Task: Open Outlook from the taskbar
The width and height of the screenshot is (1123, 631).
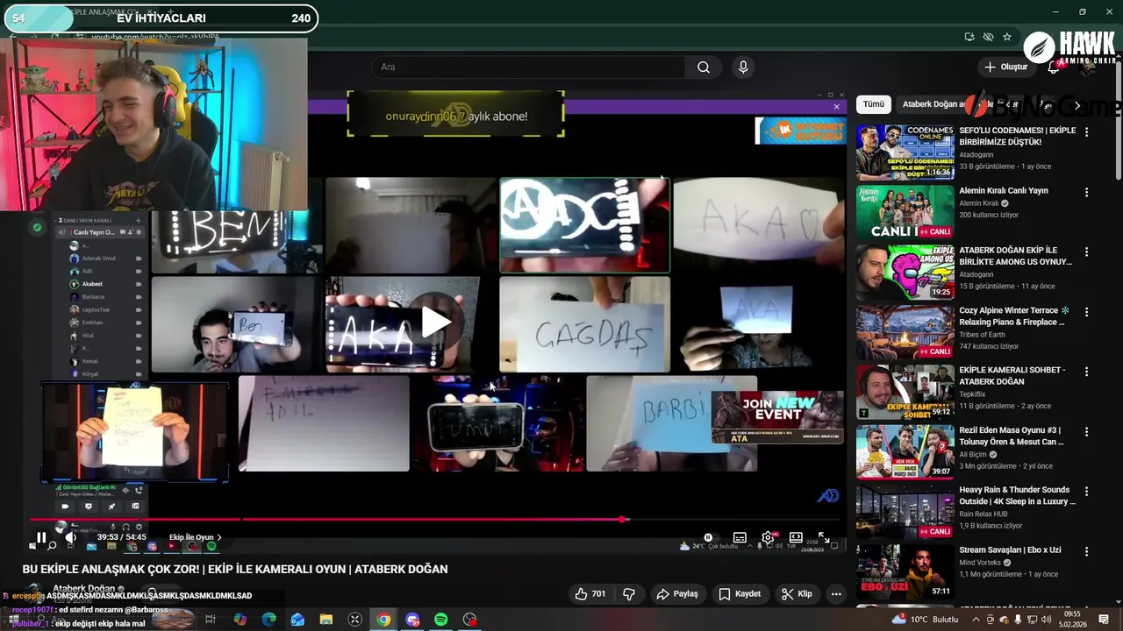Action: point(297,620)
